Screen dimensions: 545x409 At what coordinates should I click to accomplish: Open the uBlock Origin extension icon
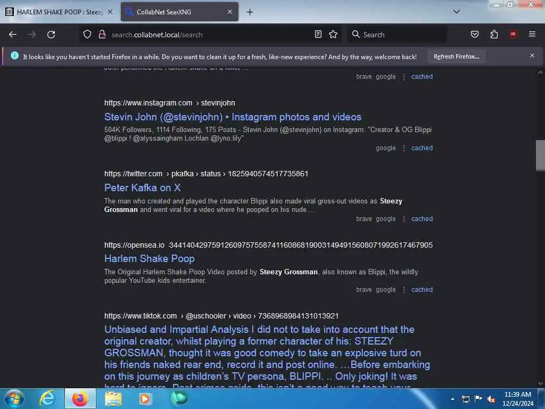coord(513,35)
